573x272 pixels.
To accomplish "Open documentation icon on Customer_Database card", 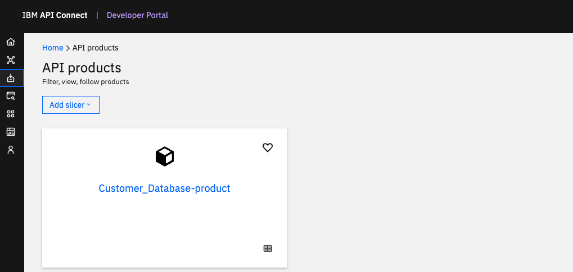I will (268, 248).
